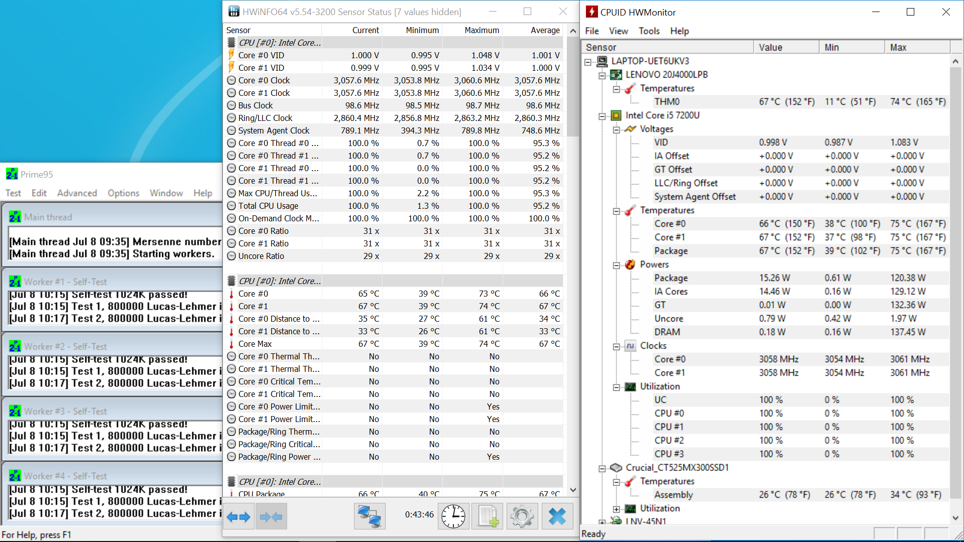Collapse the Clocks section in HWMonitor

click(x=616, y=346)
